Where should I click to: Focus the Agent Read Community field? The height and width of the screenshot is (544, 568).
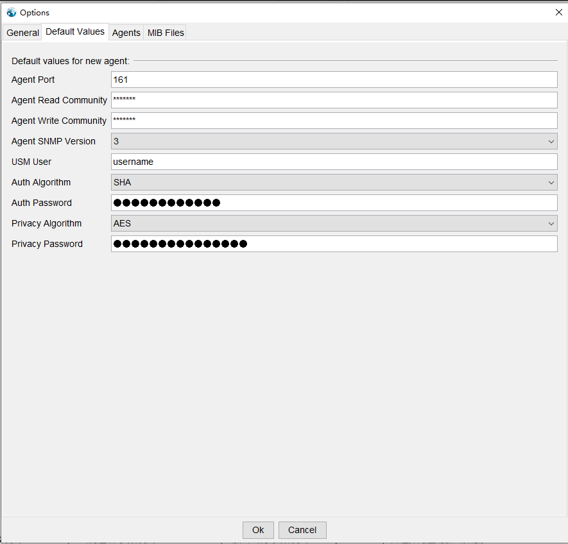(334, 100)
